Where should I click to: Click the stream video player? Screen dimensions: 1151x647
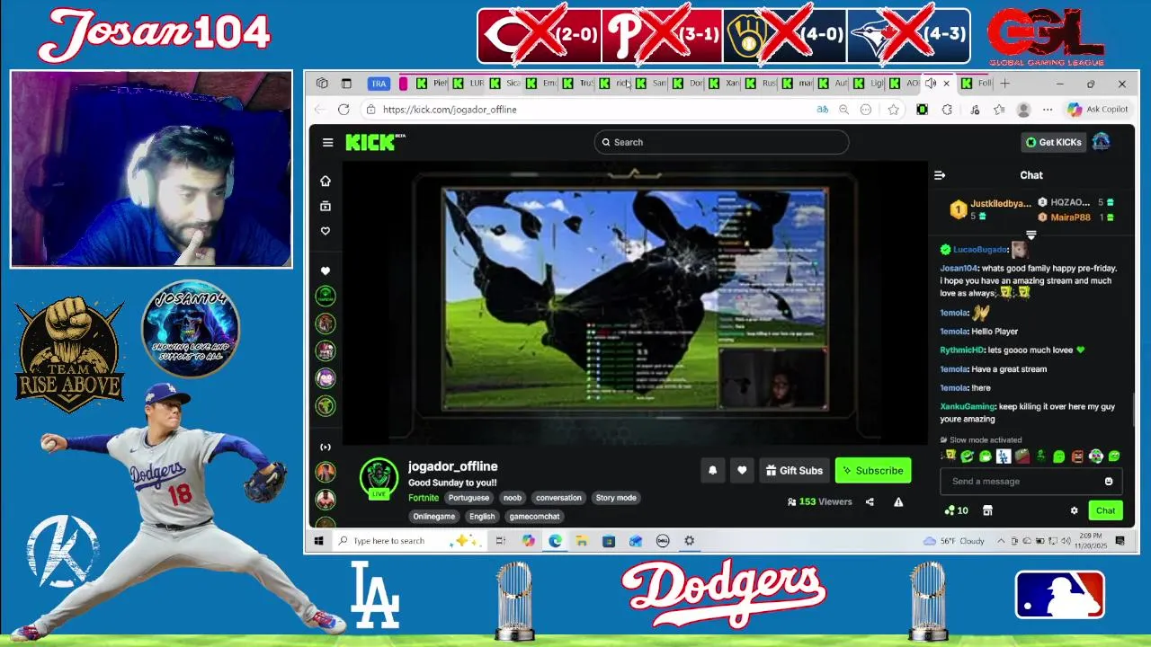(x=635, y=303)
